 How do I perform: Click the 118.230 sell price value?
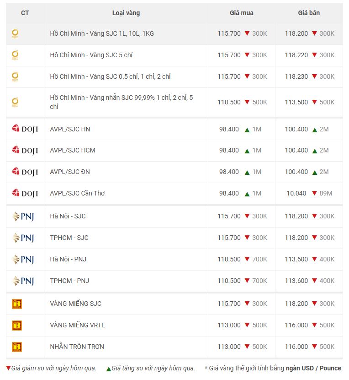click(x=296, y=76)
